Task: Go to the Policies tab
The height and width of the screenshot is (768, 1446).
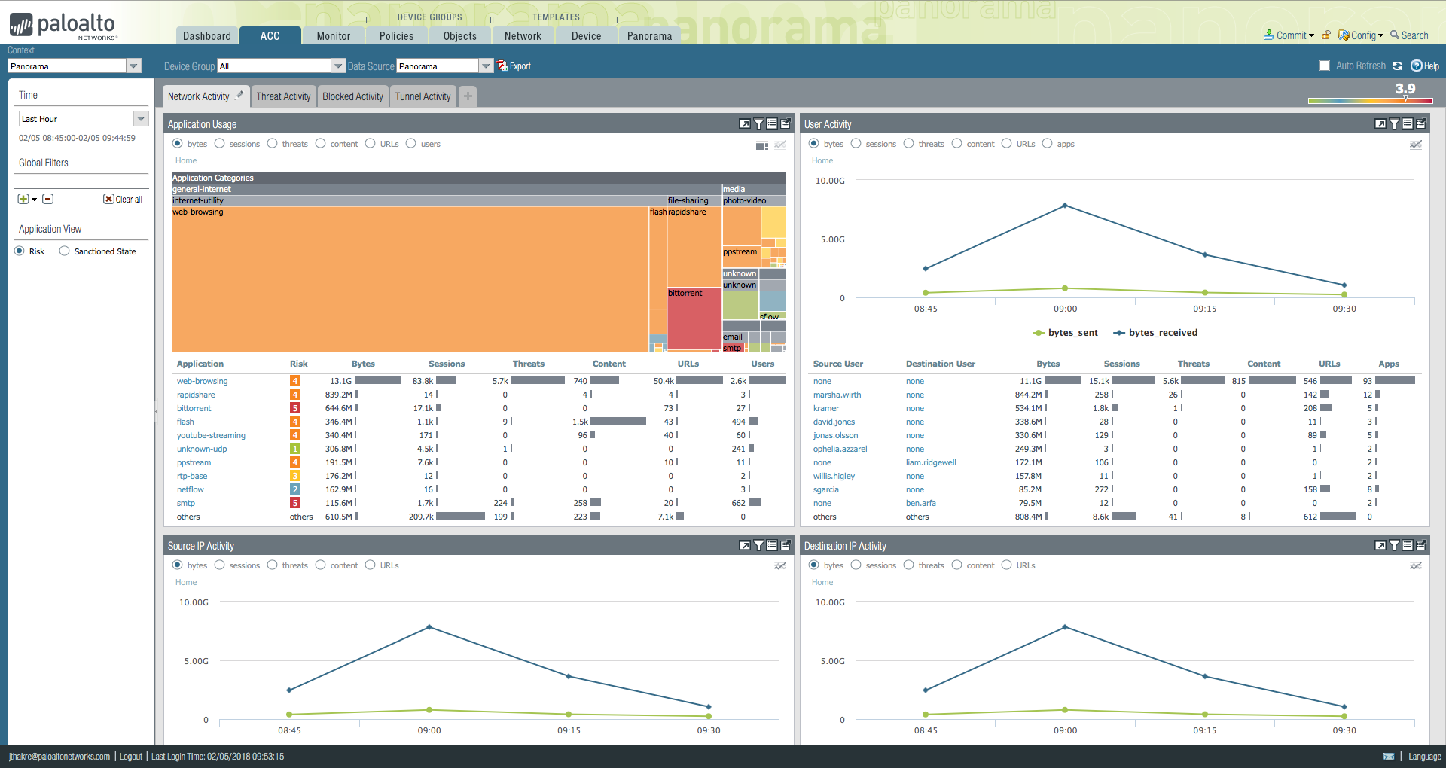Action: point(397,35)
